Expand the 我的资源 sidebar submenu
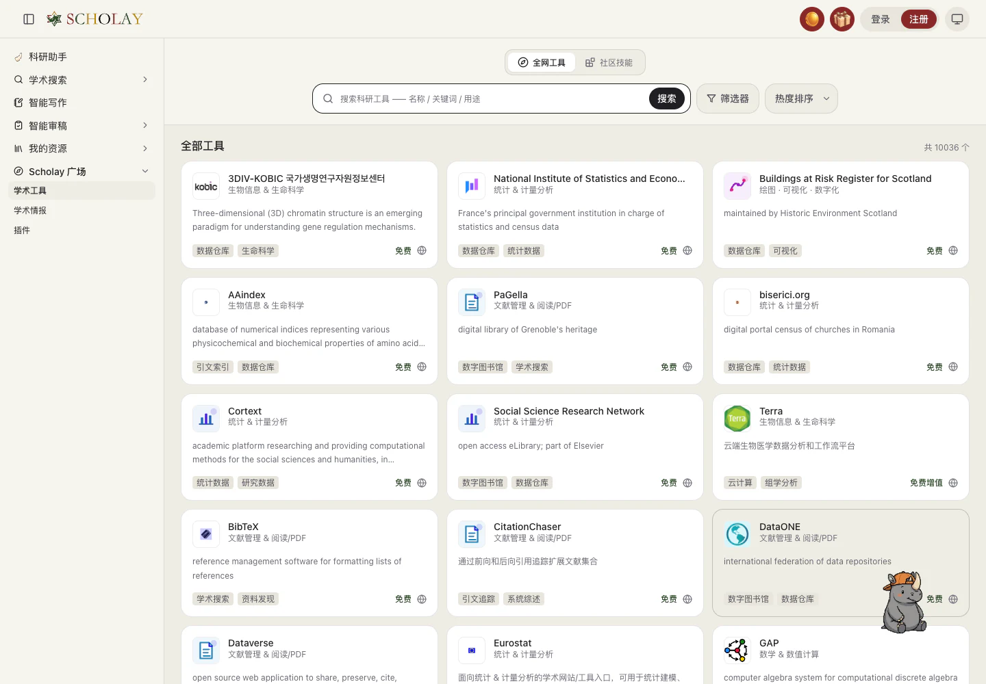This screenshot has height=684, width=986. pyautogui.click(x=145, y=148)
